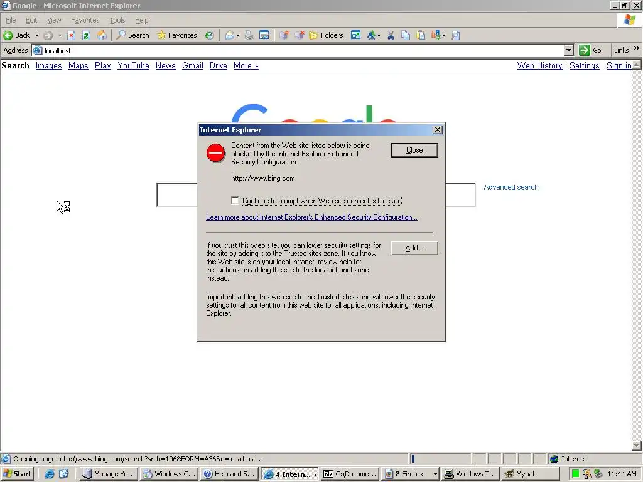The width and height of the screenshot is (643, 482).
Task: Click the Web History link
Action: pos(539,65)
